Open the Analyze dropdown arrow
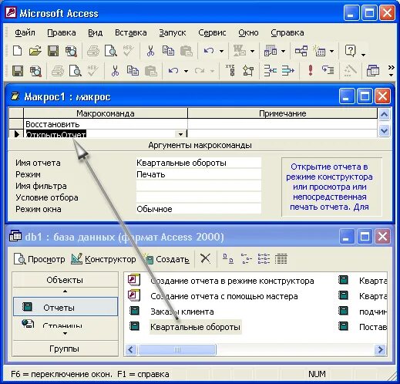The height and width of the screenshot is (384, 400). tap(283, 51)
